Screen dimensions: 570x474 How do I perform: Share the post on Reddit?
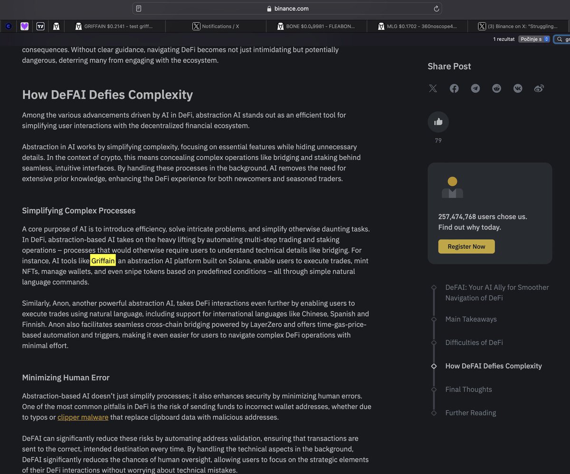click(x=496, y=88)
